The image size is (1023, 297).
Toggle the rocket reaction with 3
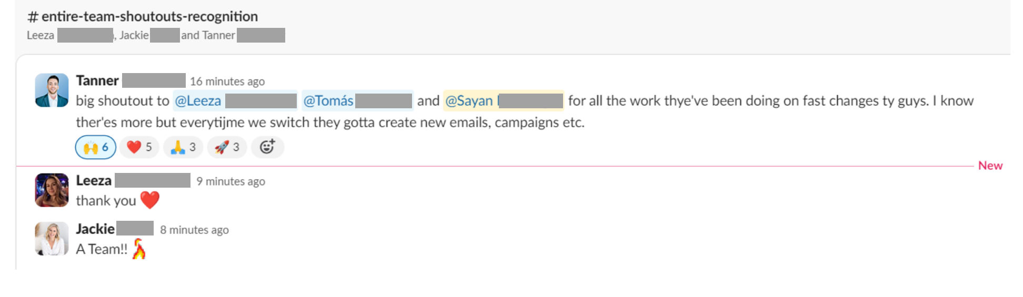227,147
